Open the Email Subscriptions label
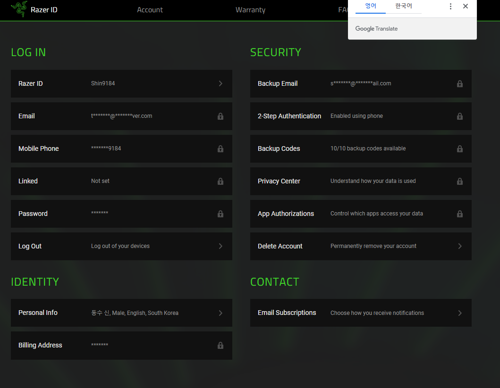The height and width of the screenshot is (388, 500). tap(287, 313)
